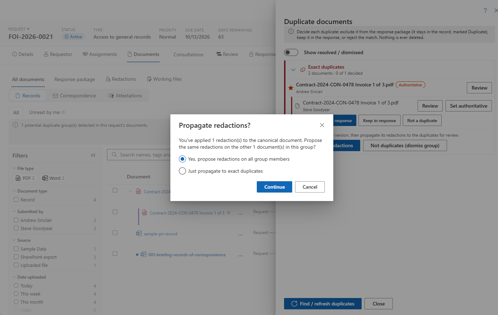Viewport: 498px width, 315px height.
Task: Toggle Show resolved / dismissed switch
Action: pyautogui.click(x=291, y=52)
